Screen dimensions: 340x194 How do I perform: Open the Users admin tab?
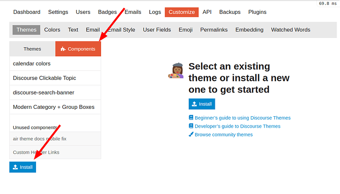pos(83,12)
